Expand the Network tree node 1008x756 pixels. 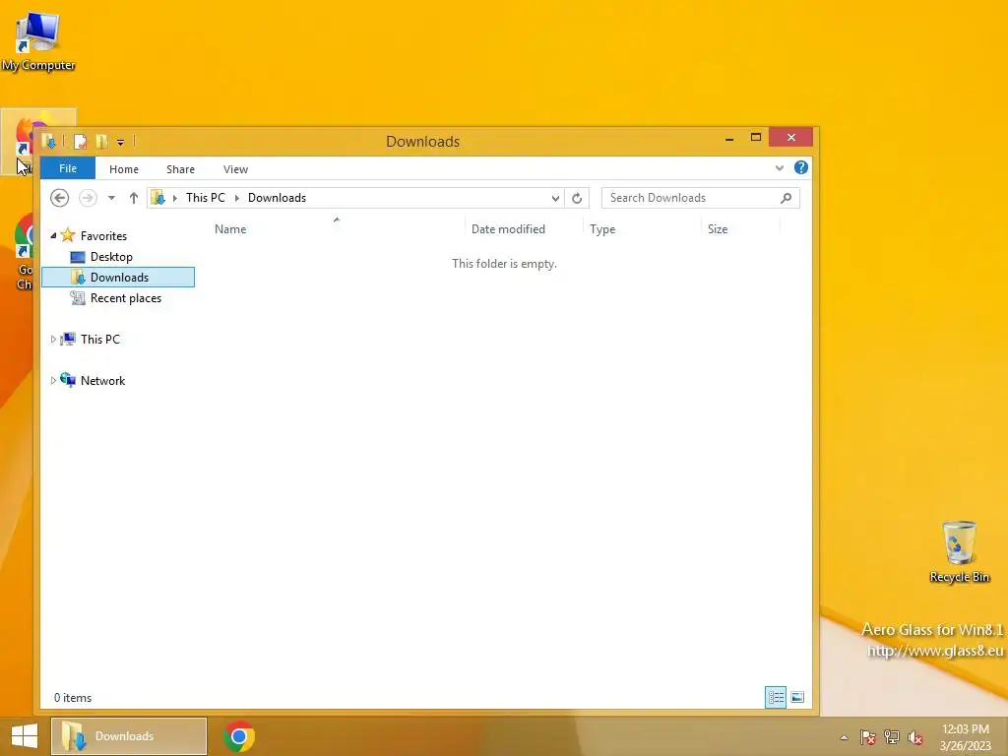click(x=53, y=381)
